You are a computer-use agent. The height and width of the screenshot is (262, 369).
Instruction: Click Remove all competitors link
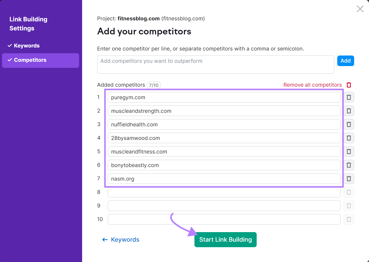pos(312,85)
